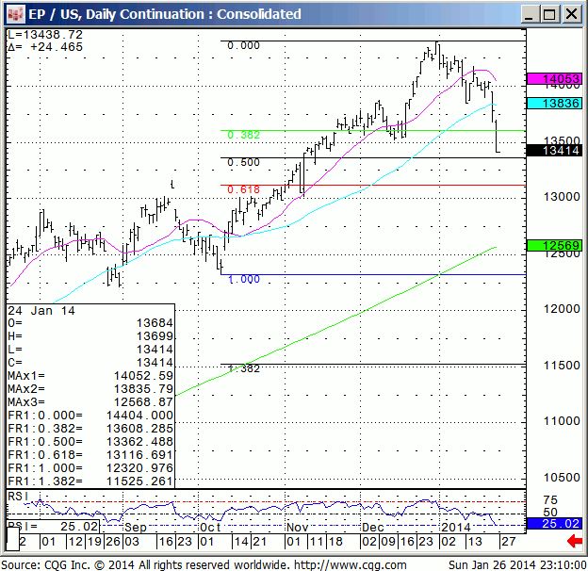The height and width of the screenshot is (571, 588).
Task: Click the 75 RSI scale label
Action: 550,500
